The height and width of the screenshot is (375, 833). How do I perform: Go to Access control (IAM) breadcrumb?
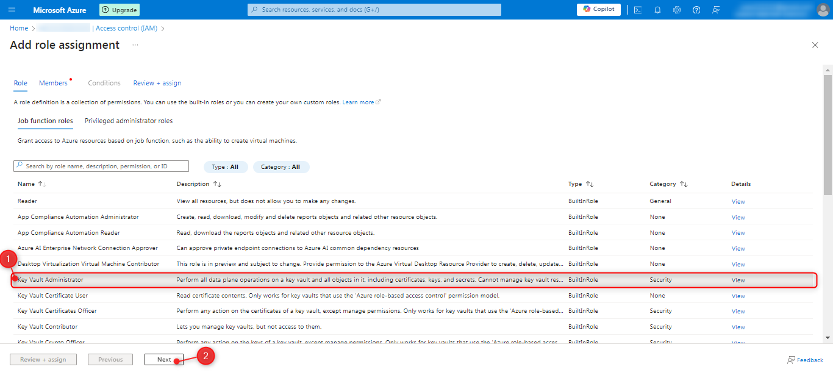pos(126,28)
